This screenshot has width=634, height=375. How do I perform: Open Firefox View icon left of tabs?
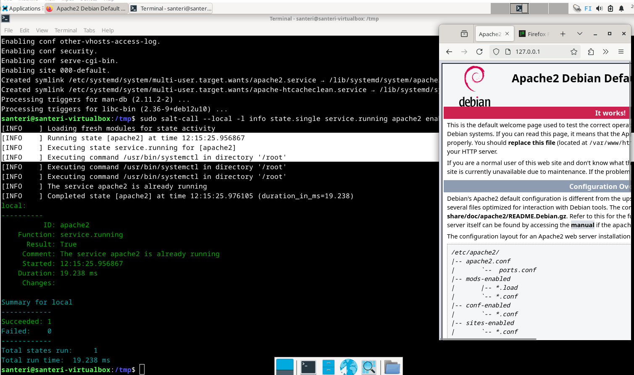[x=464, y=34]
